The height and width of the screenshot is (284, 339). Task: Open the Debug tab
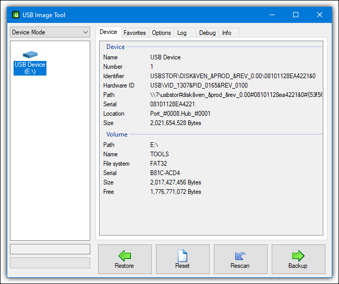pyautogui.click(x=207, y=33)
